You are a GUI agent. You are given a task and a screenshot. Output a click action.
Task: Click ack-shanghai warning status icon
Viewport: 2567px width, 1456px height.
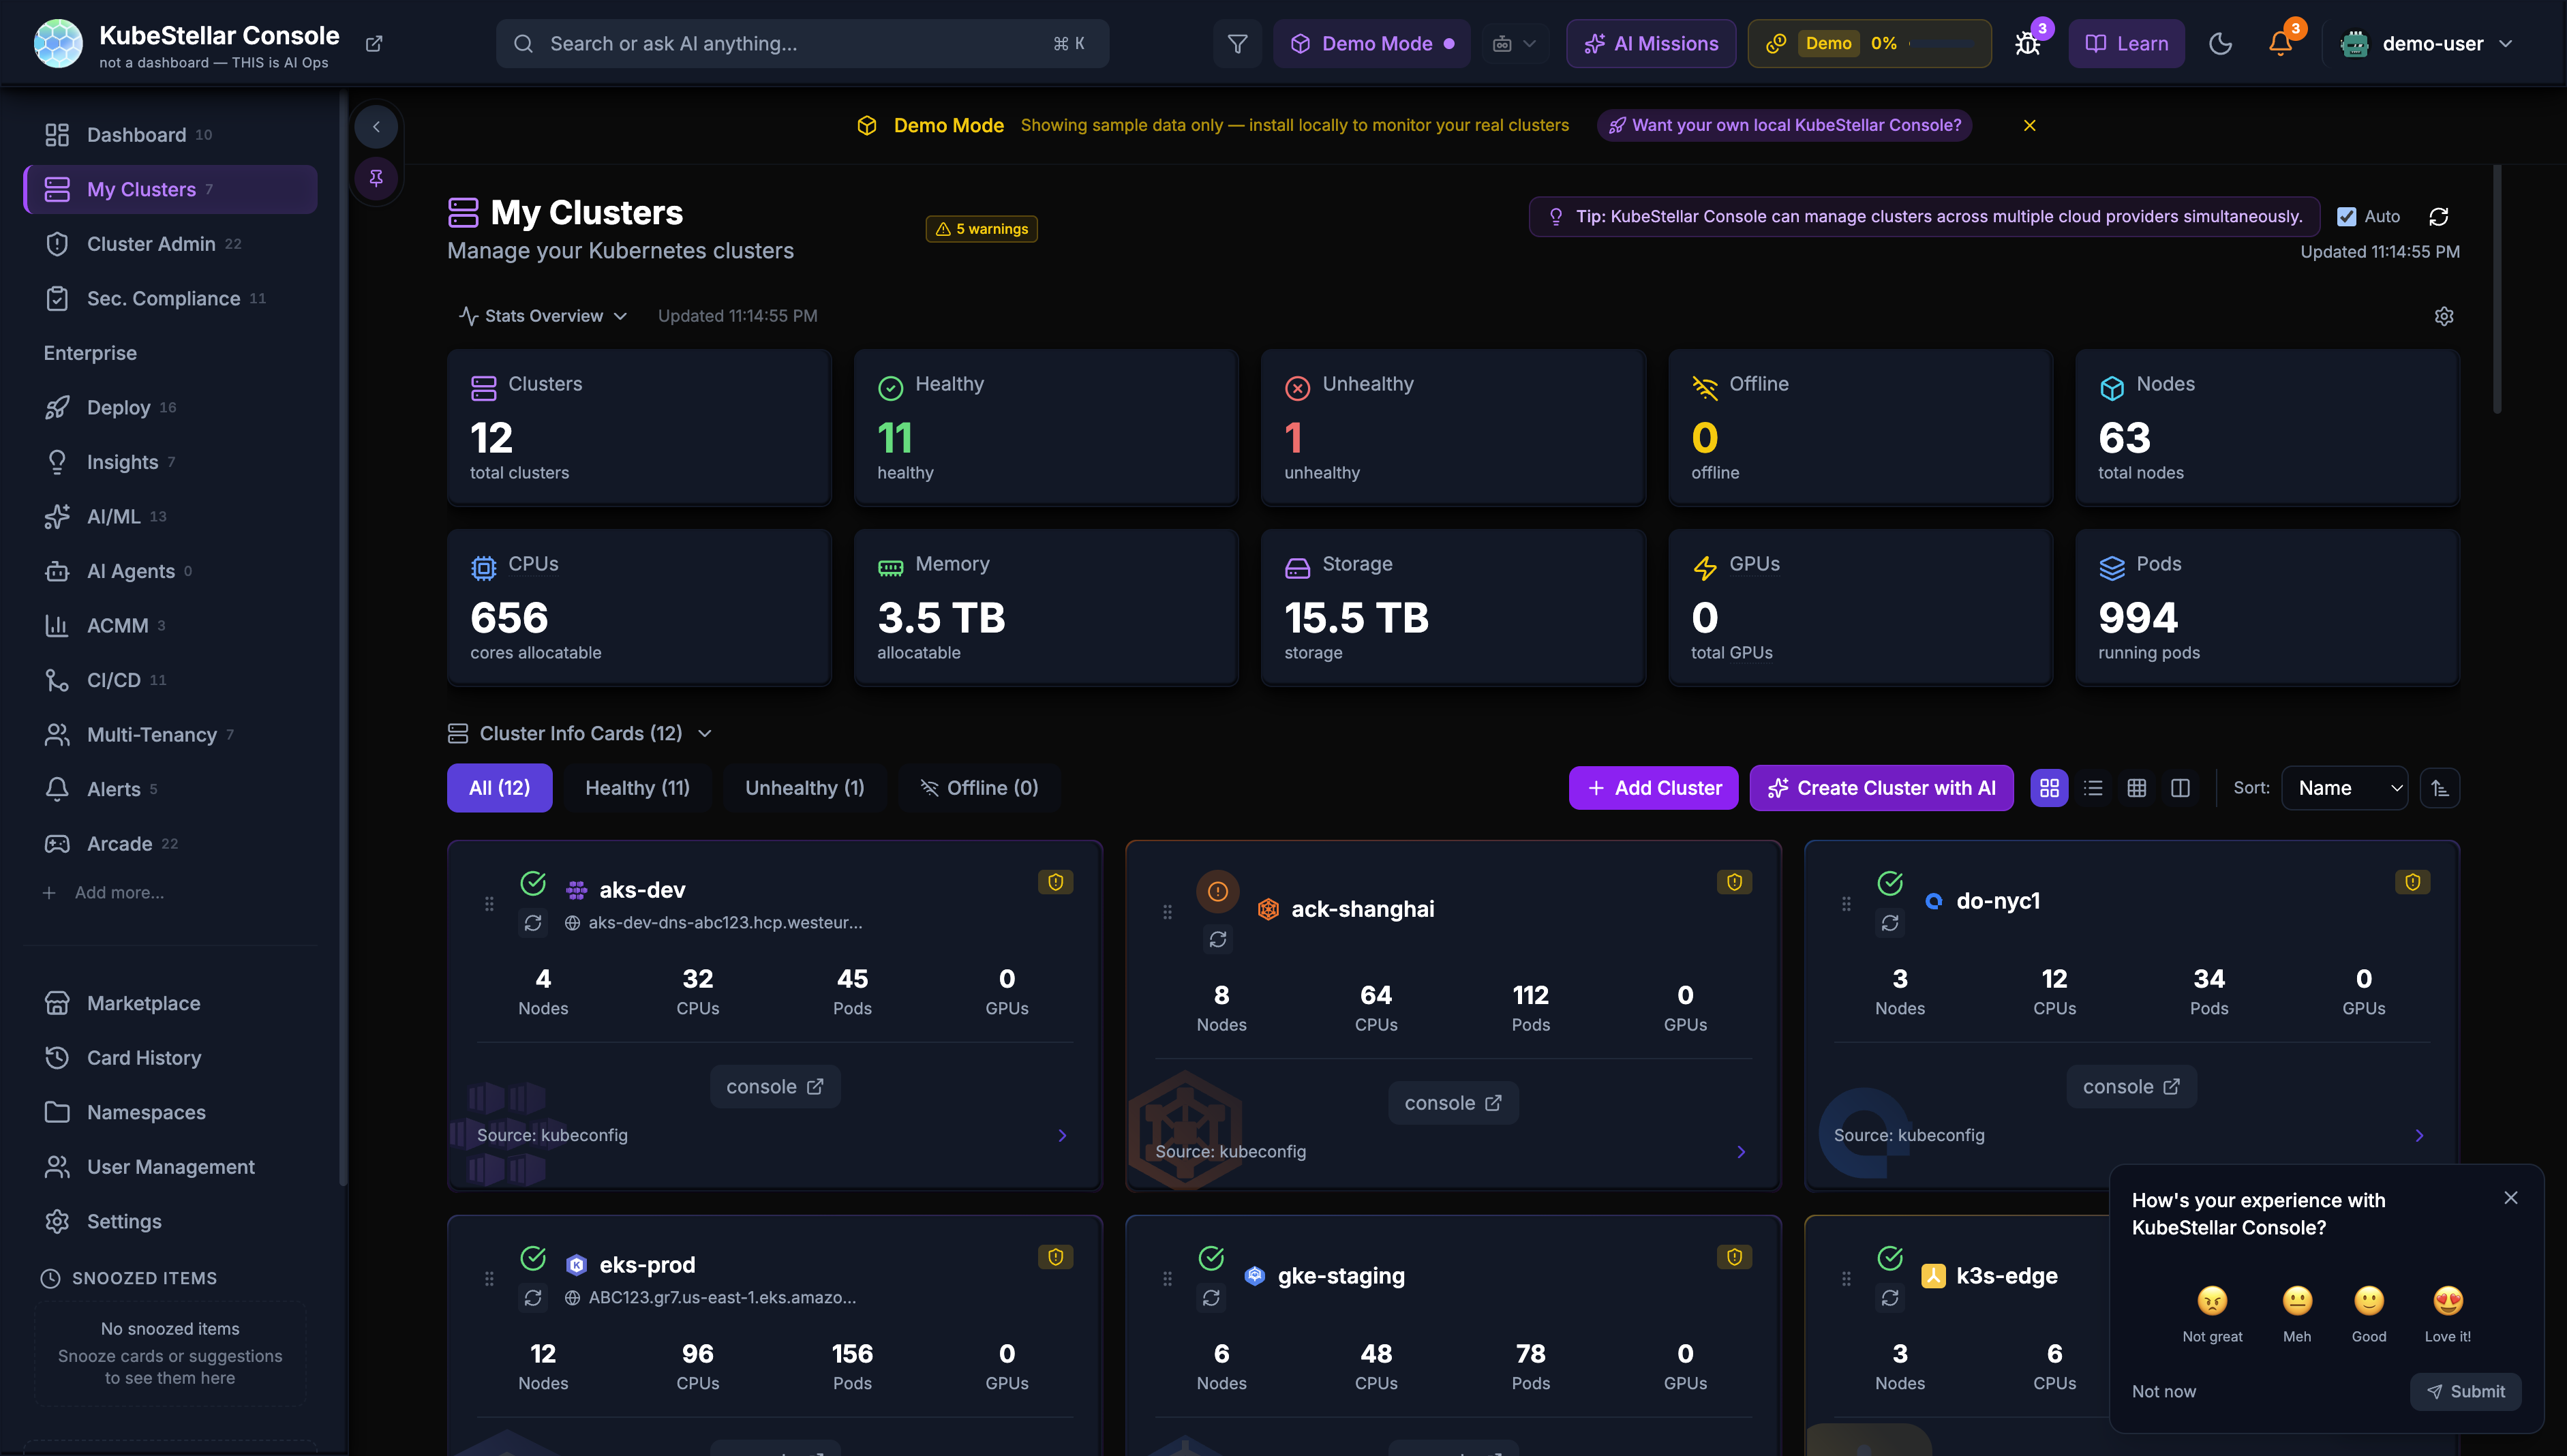1217,891
